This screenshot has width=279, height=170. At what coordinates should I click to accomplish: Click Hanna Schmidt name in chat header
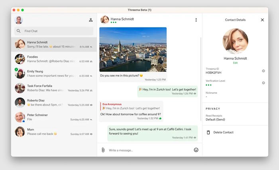pyautogui.click(x=122, y=19)
